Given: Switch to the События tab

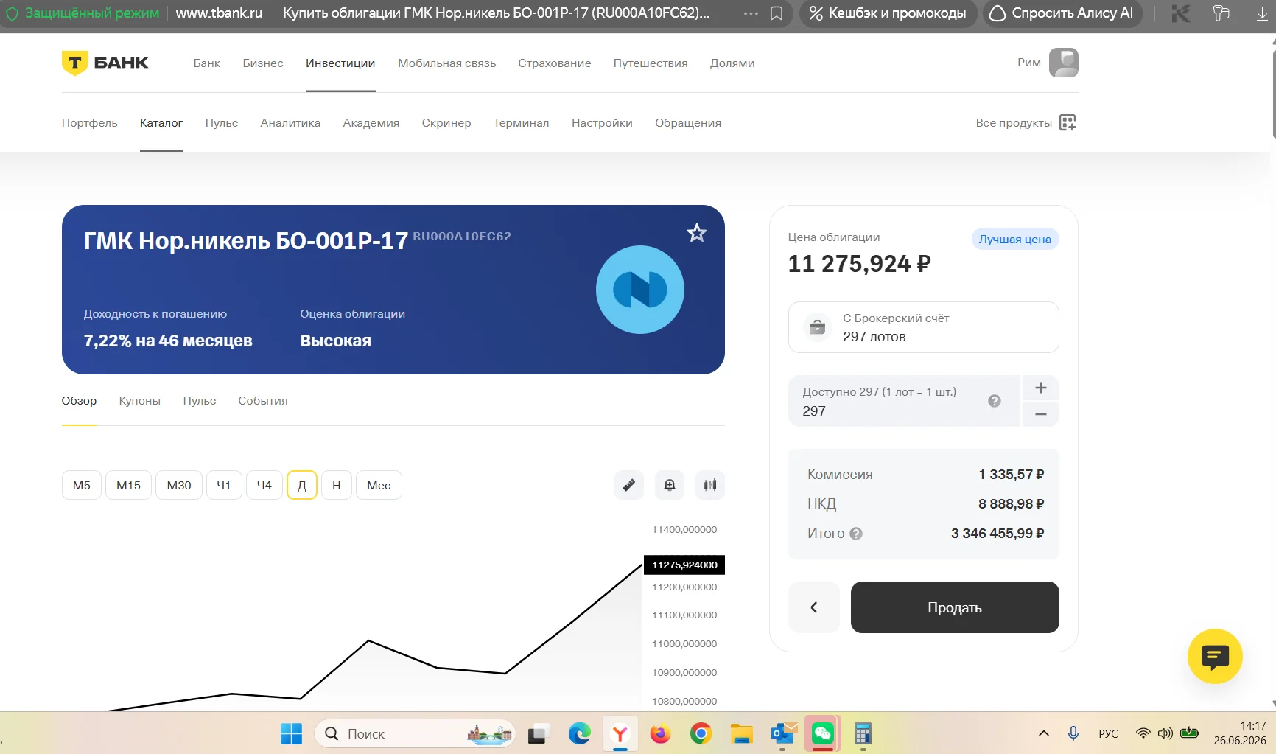Looking at the screenshot, I should pyautogui.click(x=263, y=401).
